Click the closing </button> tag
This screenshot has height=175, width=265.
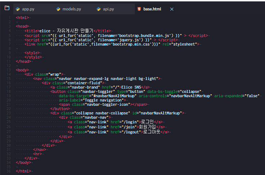[x=60, y=109]
